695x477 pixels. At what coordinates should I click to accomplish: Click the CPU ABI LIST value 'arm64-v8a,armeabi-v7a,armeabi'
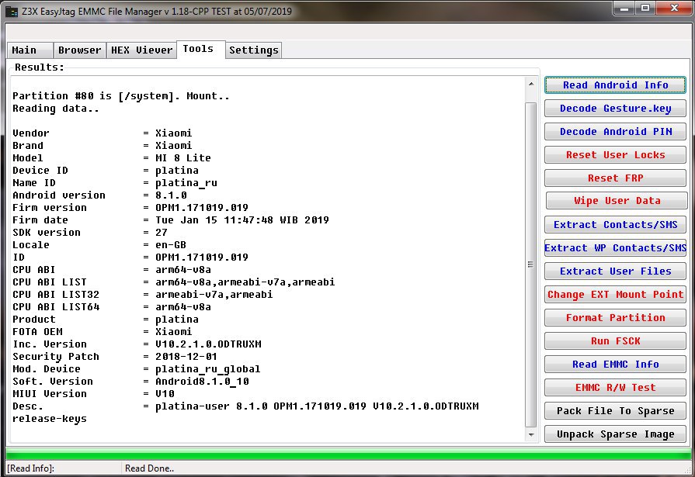(245, 282)
